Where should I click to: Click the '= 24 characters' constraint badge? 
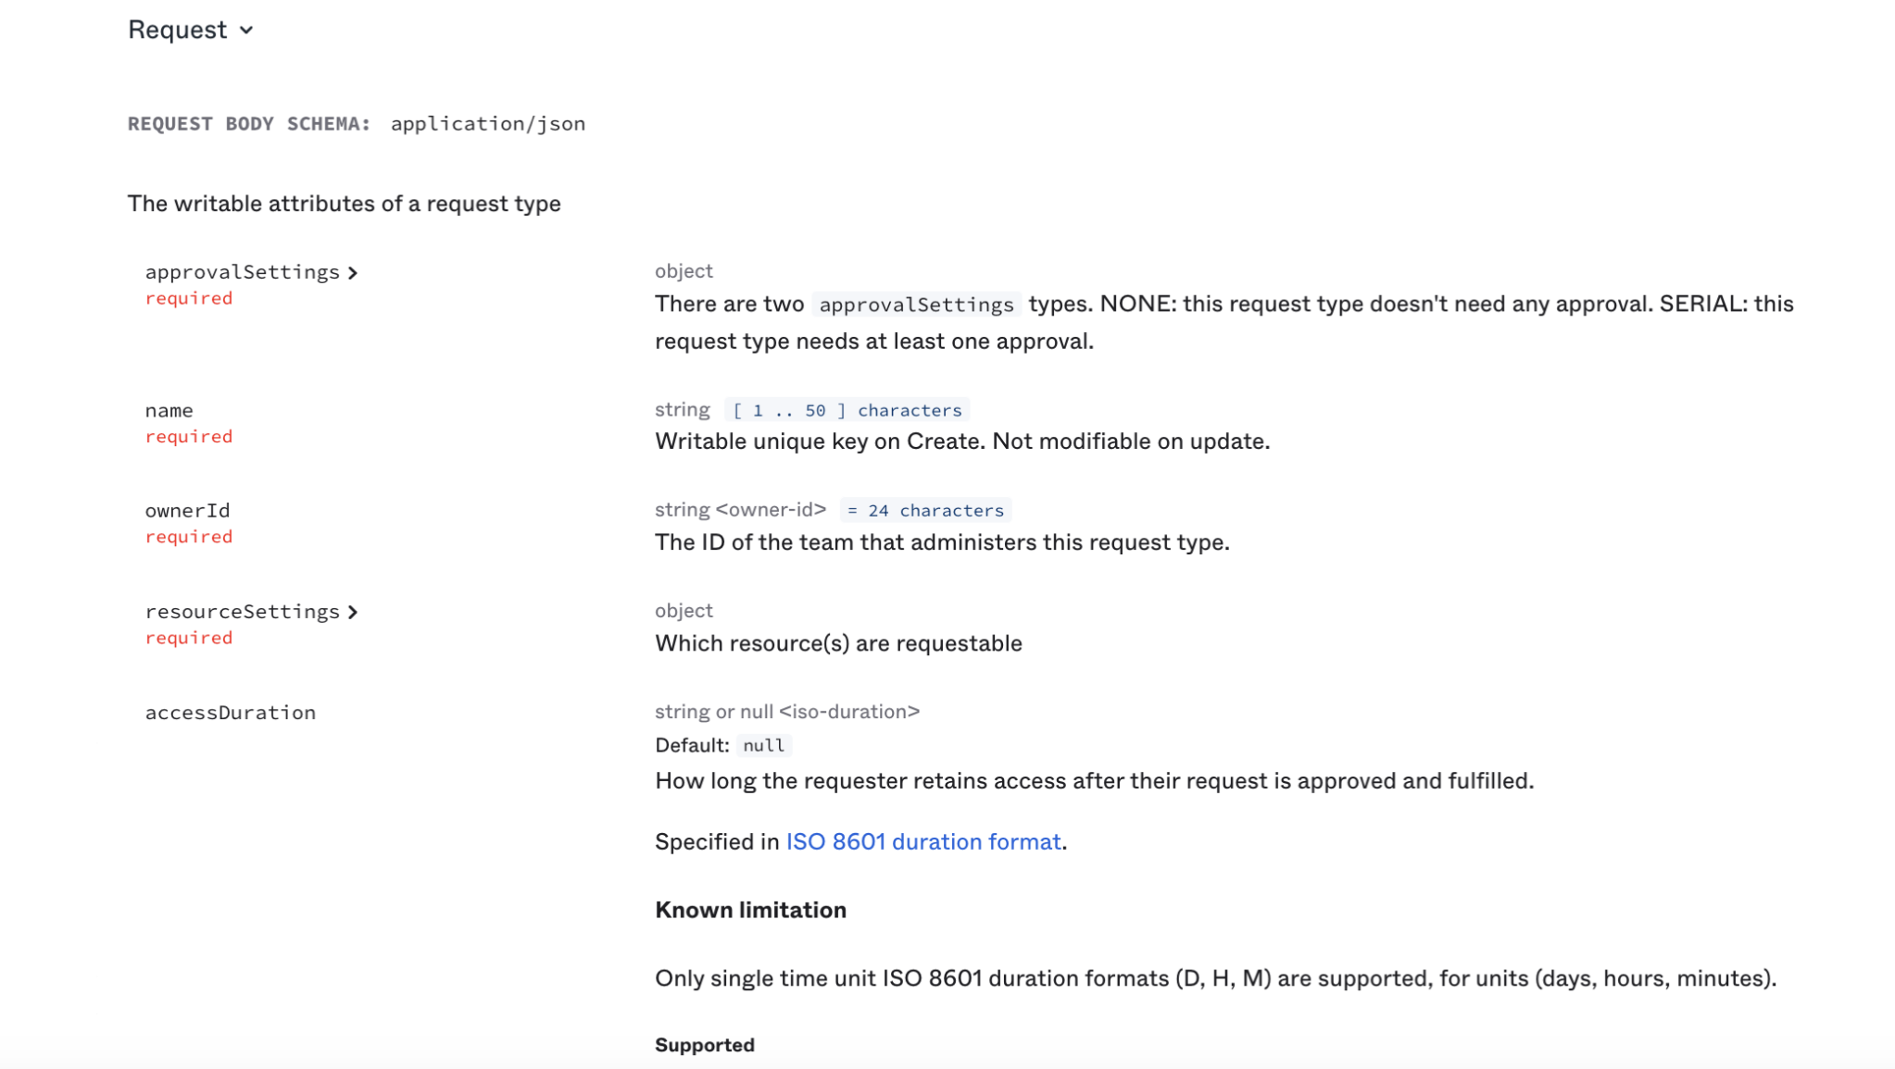pyautogui.click(x=924, y=511)
